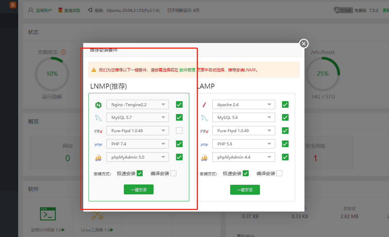Click the Apache feather icon in LAMP column
The image size is (389, 237).
tap(204, 104)
